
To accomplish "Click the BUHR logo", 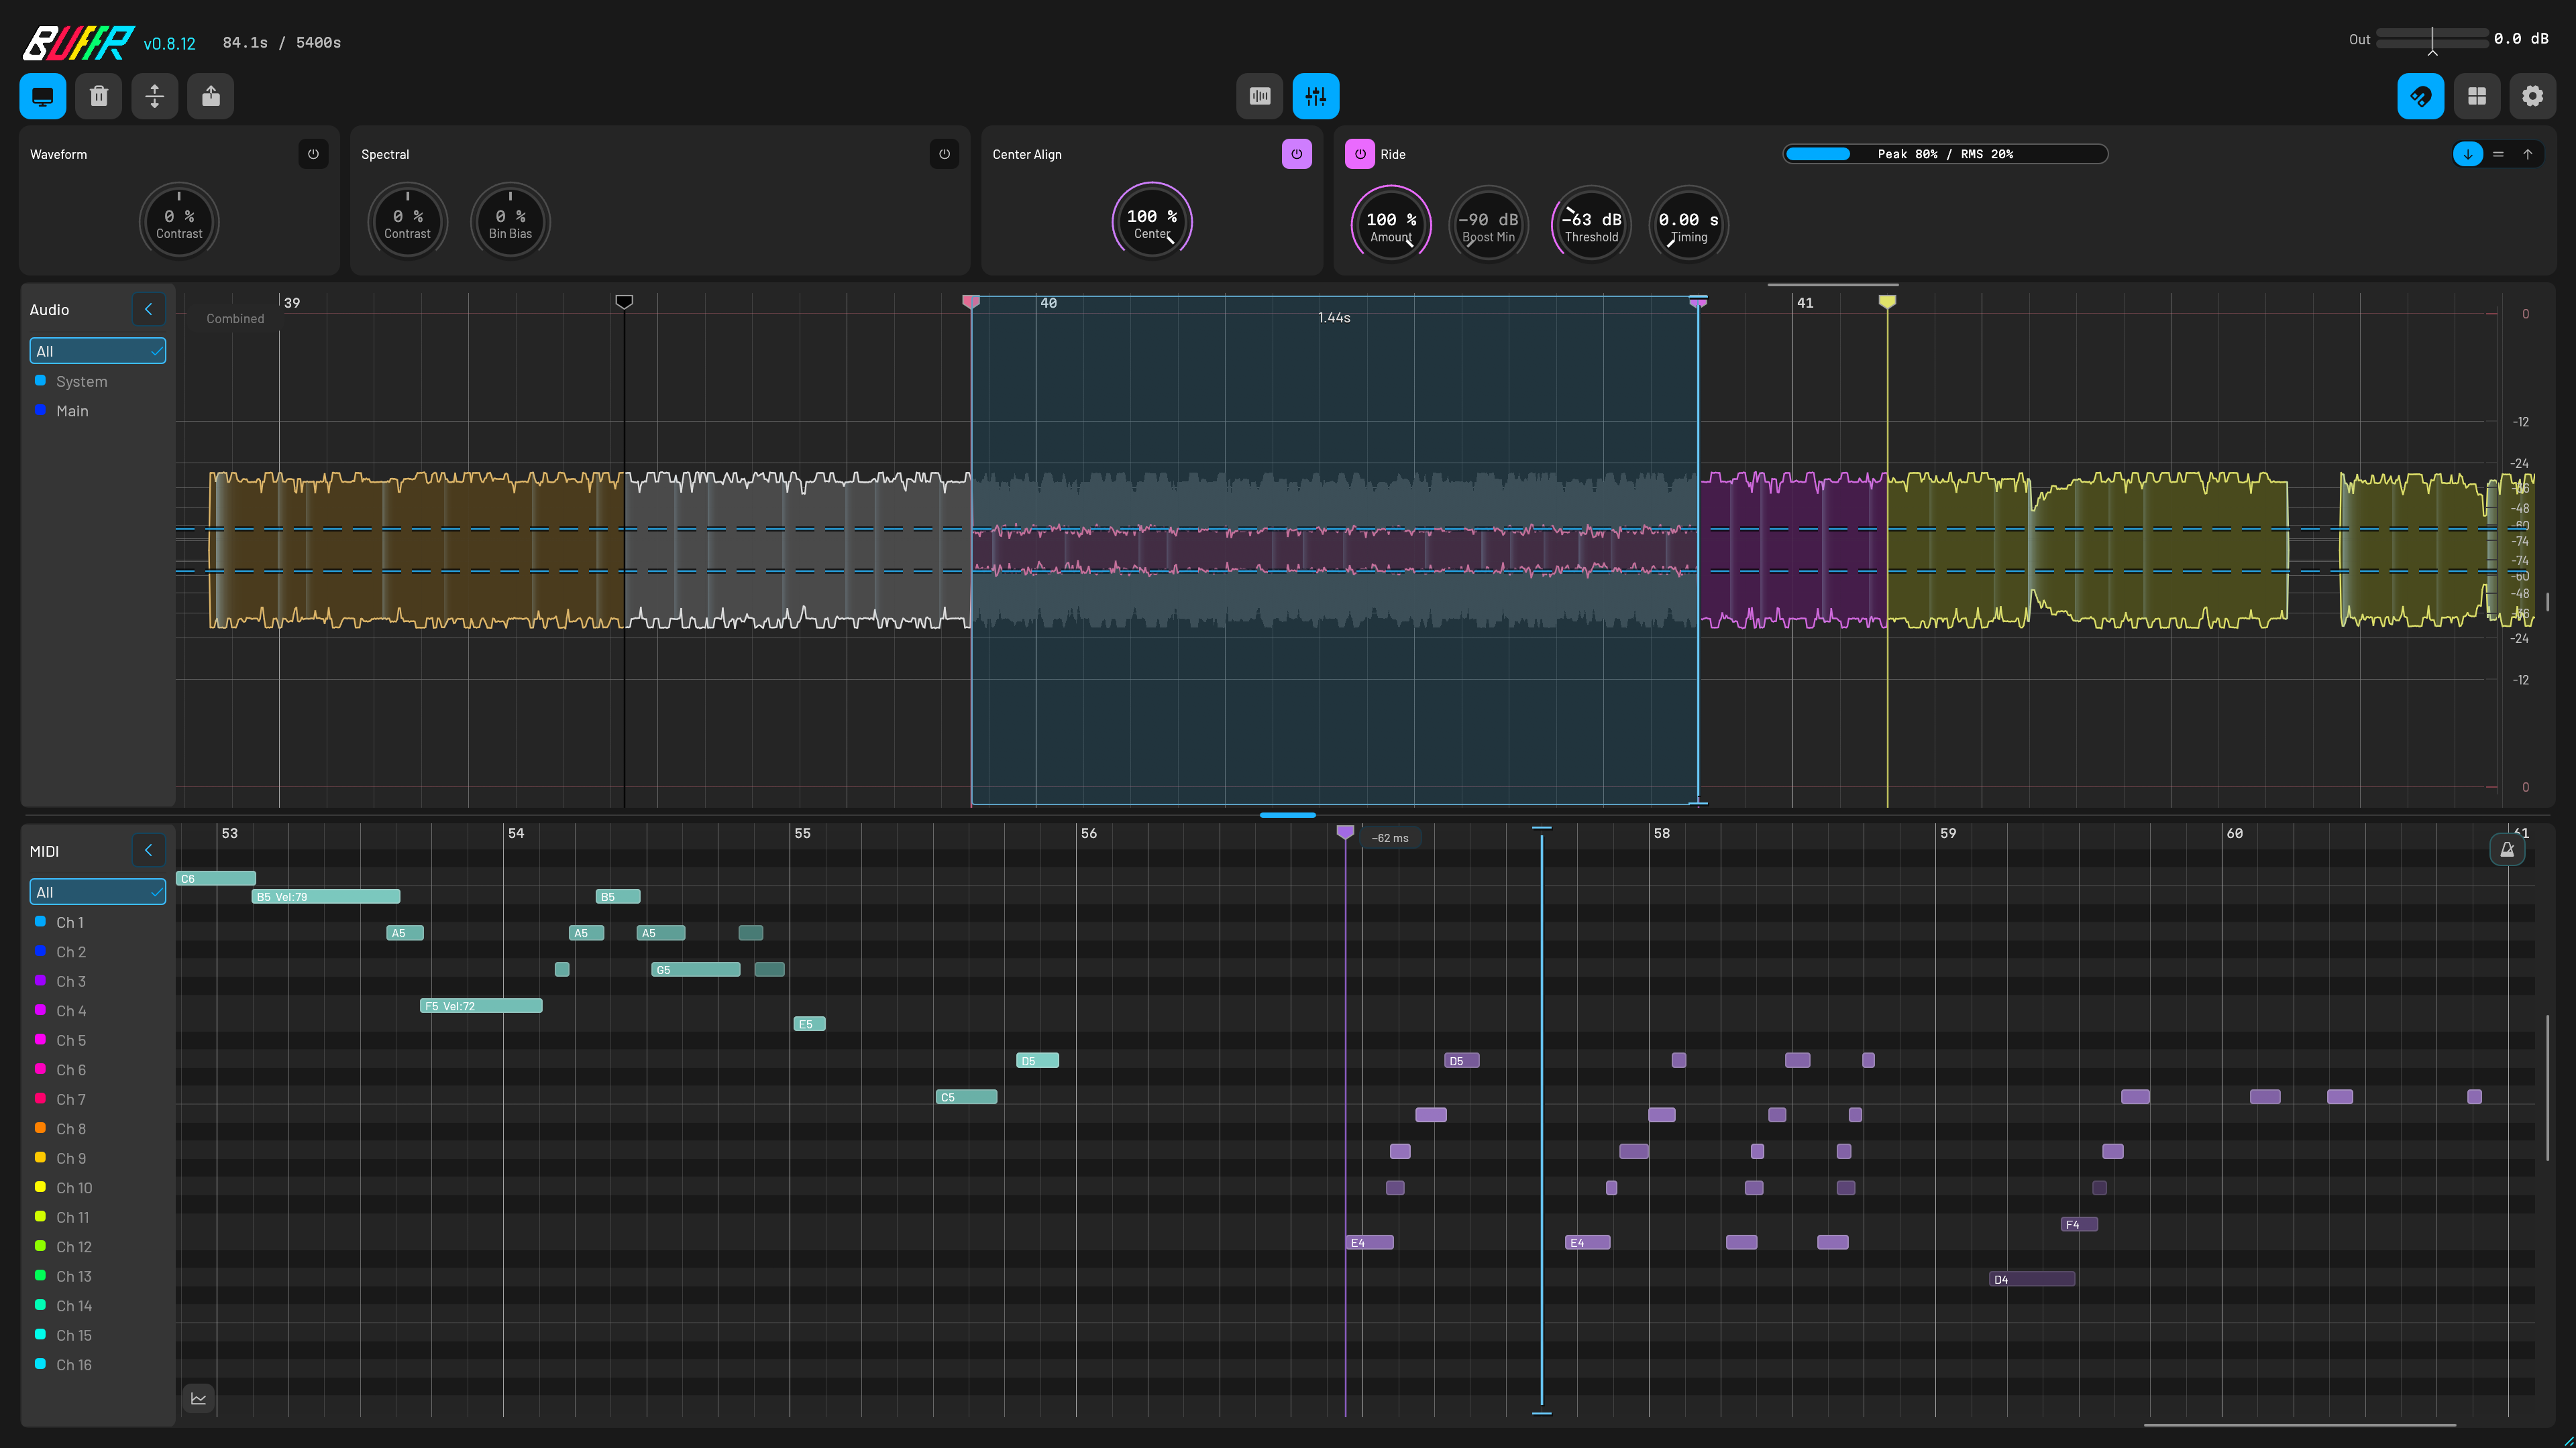I will 78,43.
